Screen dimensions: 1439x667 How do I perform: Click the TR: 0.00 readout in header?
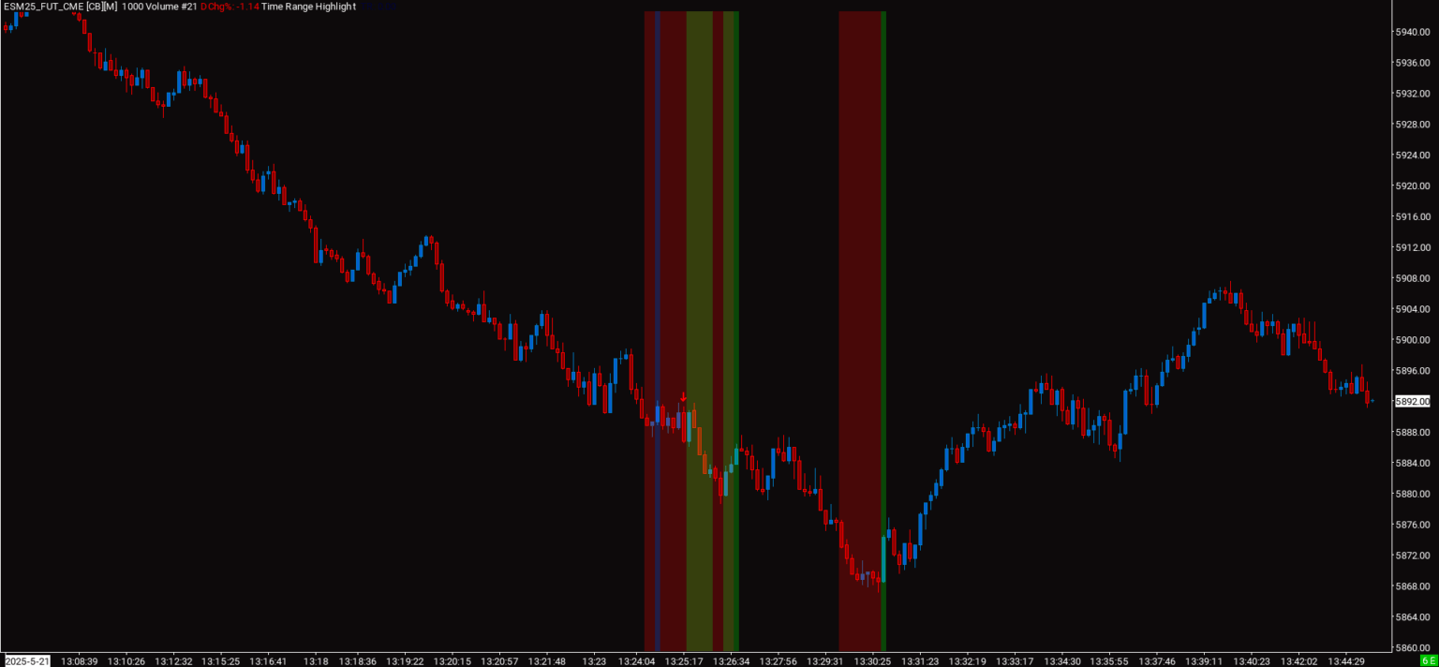[378, 7]
